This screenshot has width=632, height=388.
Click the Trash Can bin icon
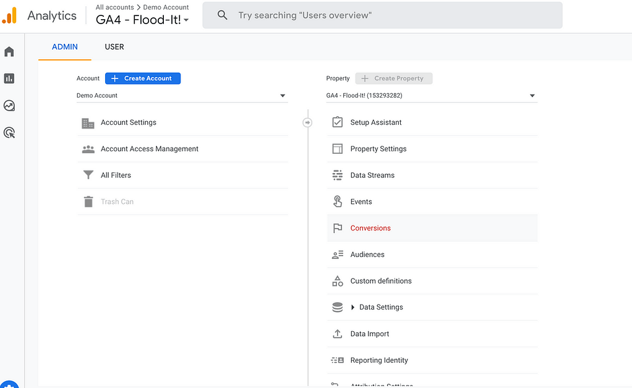coord(88,201)
